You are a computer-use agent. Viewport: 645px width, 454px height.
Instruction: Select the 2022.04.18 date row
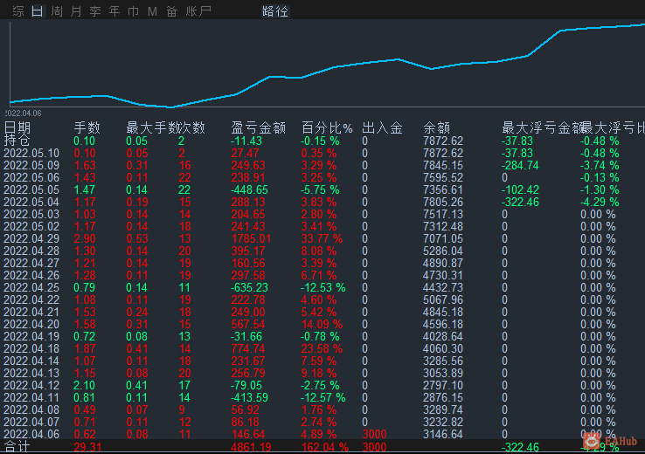31,349
